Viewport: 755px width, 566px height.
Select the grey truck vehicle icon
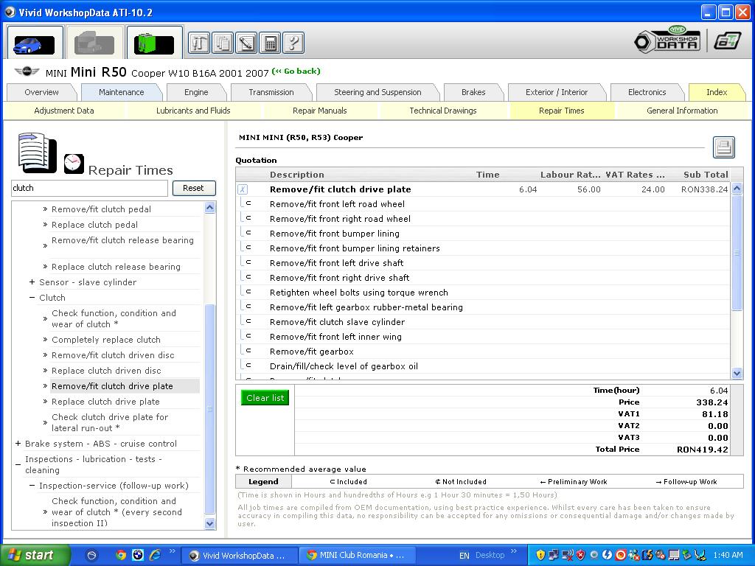click(x=94, y=44)
